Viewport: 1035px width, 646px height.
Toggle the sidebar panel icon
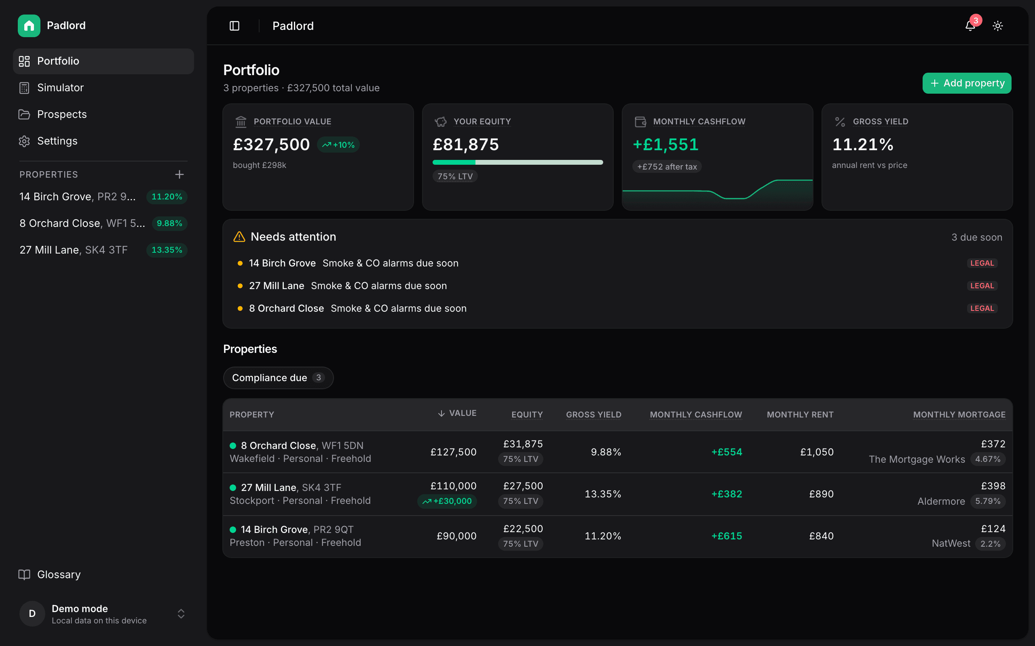(234, 26)
